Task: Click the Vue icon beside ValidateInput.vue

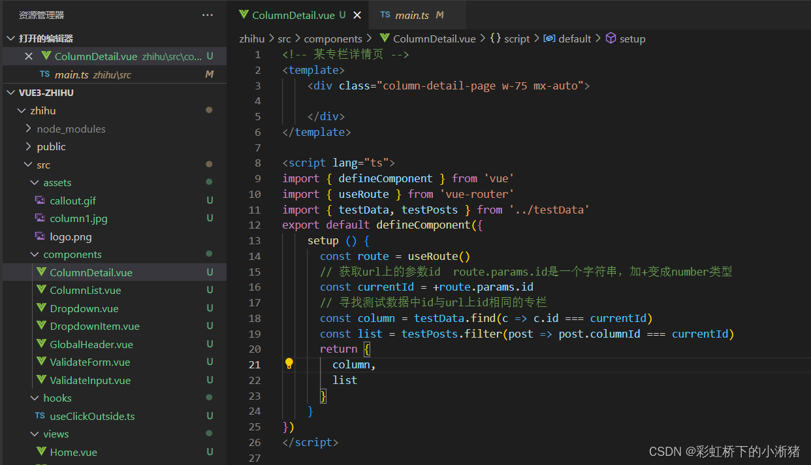Action: 41,380
